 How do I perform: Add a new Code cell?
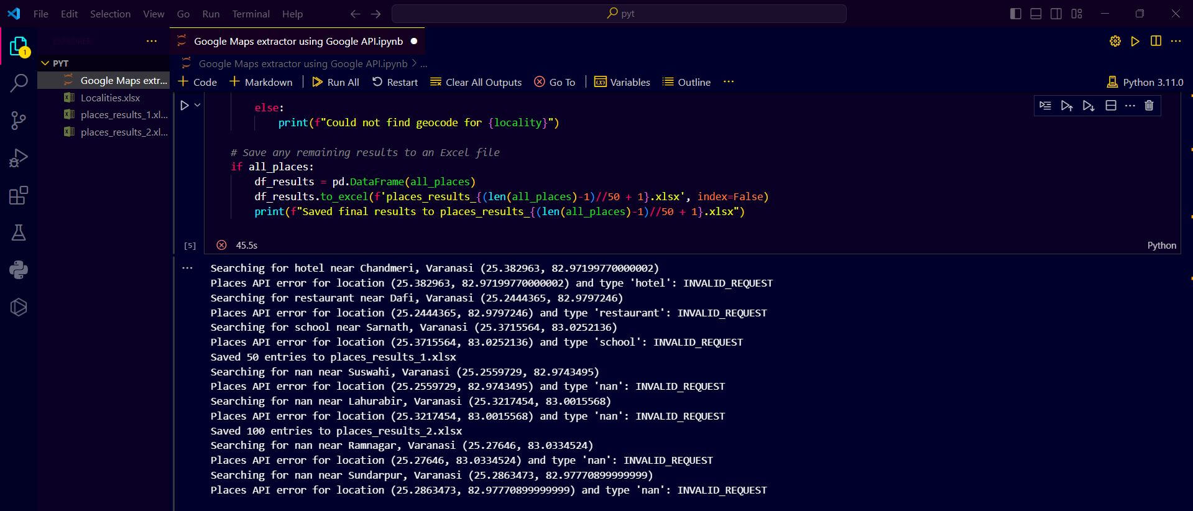point(198,82)
